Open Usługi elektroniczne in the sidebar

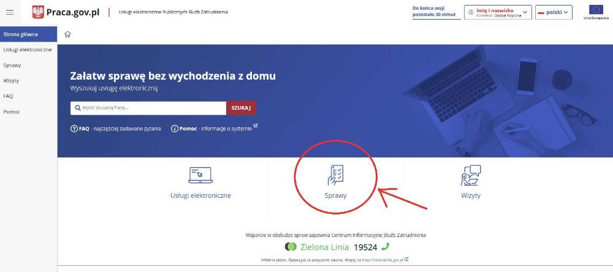point(29,50)
